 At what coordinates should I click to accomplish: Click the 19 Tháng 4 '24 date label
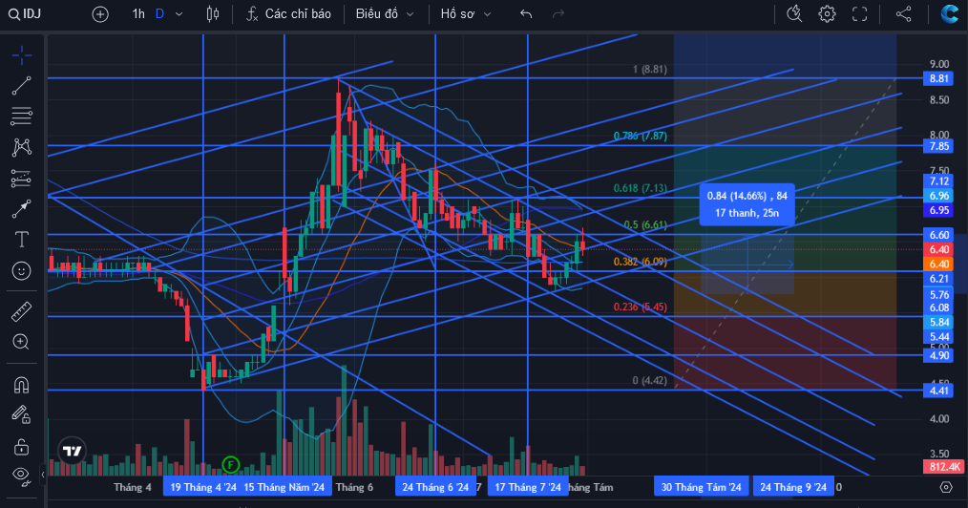(x=203, y=487)
